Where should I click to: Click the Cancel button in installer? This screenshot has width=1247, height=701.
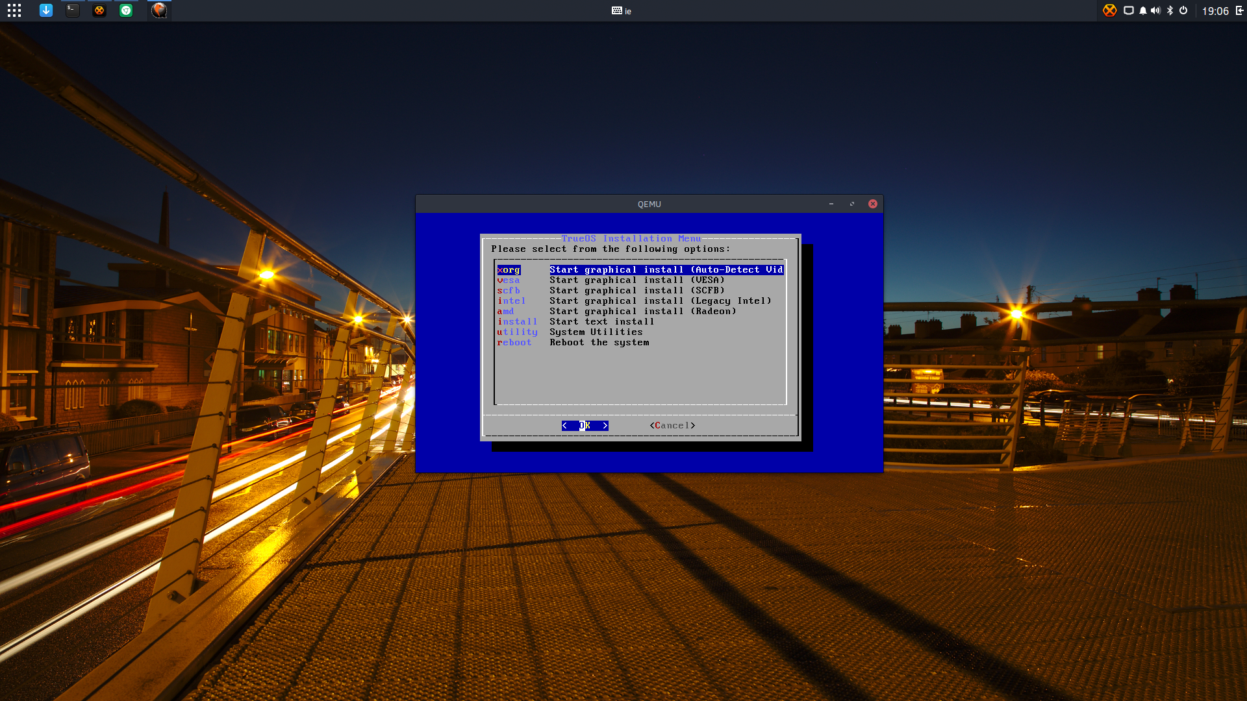(x=672, y=426)
